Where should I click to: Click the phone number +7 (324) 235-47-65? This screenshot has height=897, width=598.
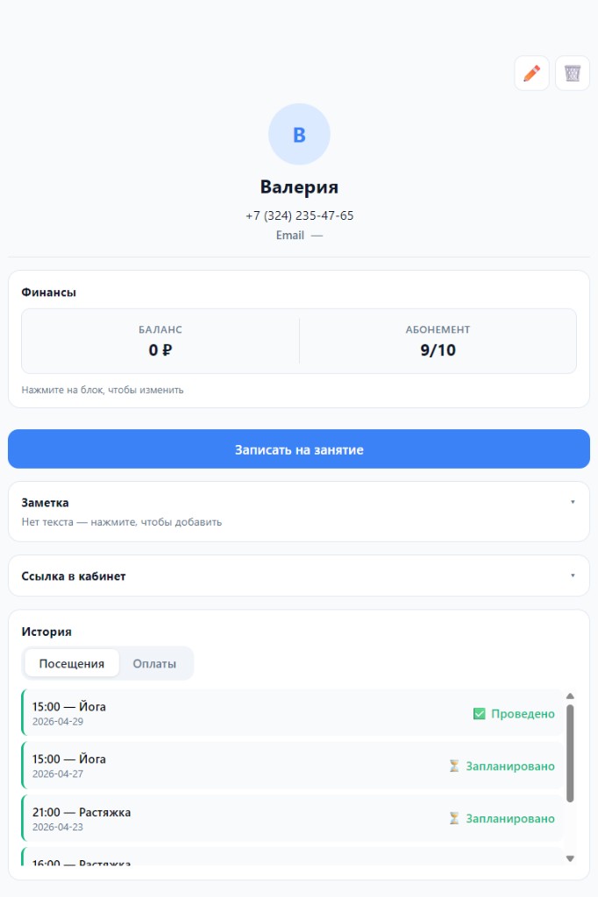pos(300,215)
